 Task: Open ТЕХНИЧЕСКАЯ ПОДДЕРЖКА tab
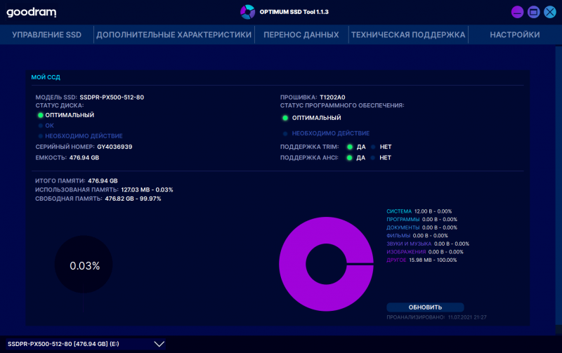[408, 34]
